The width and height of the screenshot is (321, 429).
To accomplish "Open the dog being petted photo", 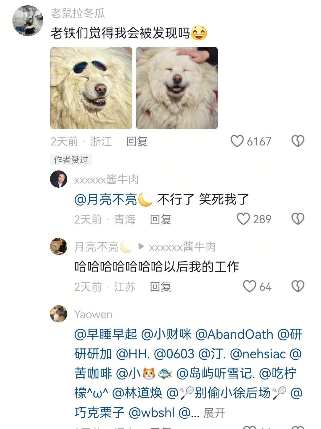I will coord(177,88).
